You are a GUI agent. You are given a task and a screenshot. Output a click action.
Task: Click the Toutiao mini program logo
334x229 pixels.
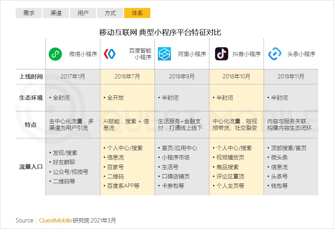click(x=275, y=54)
